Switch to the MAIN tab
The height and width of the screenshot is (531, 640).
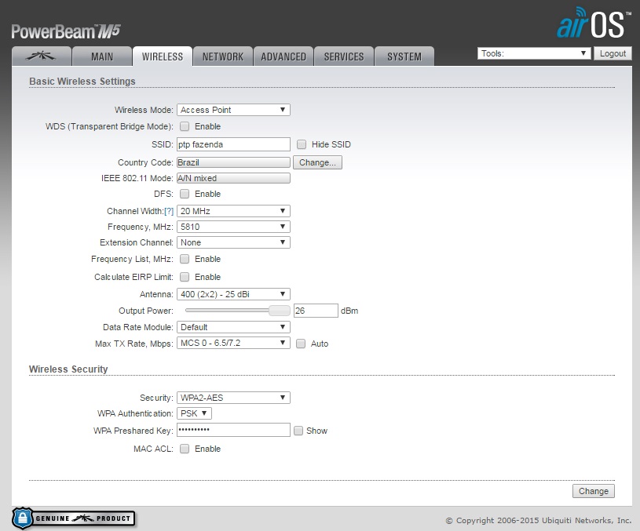click(102, 56)
